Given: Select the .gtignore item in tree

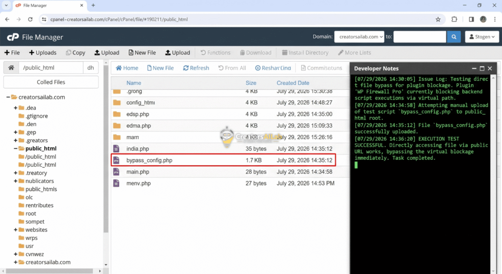Looking at the screenshot, I should tap(36, 116).
